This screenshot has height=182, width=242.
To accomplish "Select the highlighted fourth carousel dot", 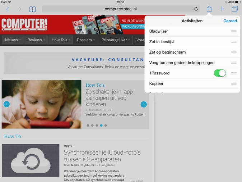I will tap(101, 126).
